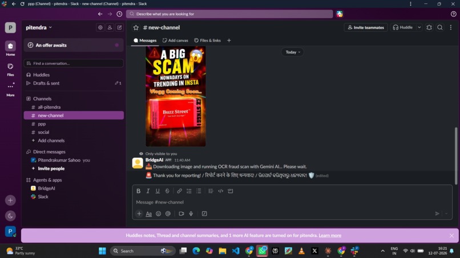Open the emoji picker
460x258 pixels.
tap(159, 214)
